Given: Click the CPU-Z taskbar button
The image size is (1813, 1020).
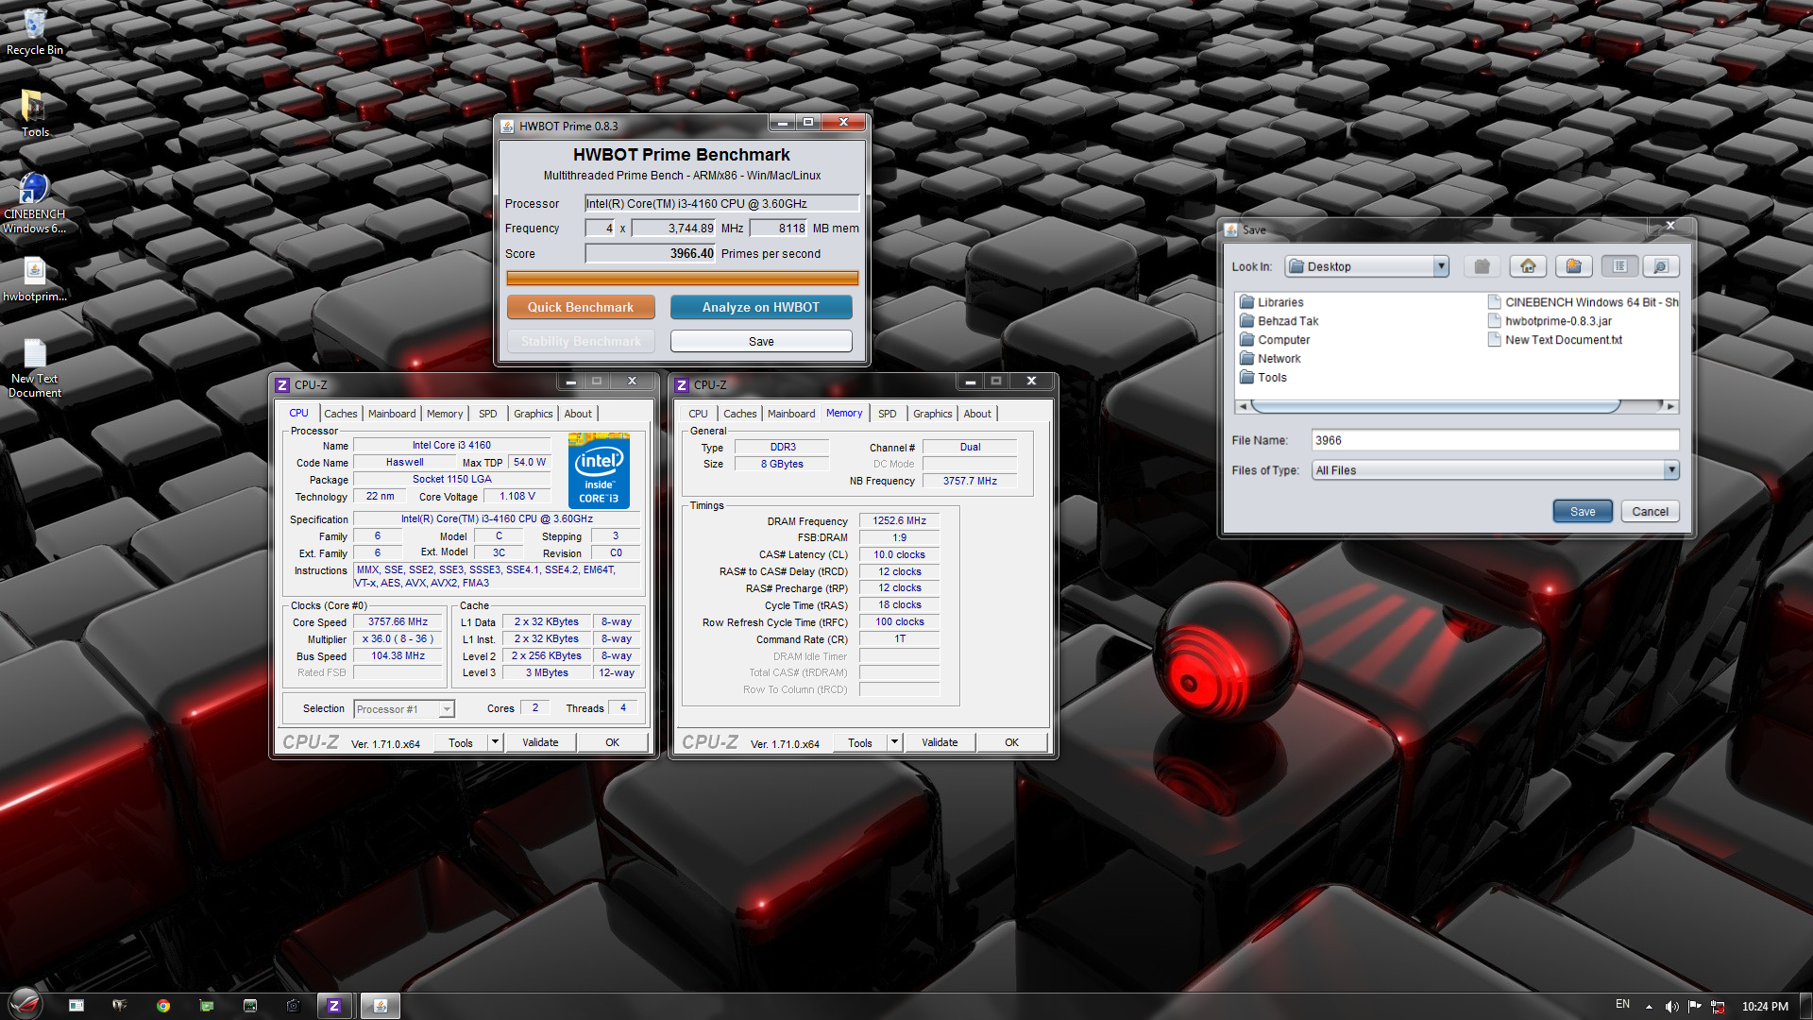Looking at the screenshot, I should pos(333,1006).
